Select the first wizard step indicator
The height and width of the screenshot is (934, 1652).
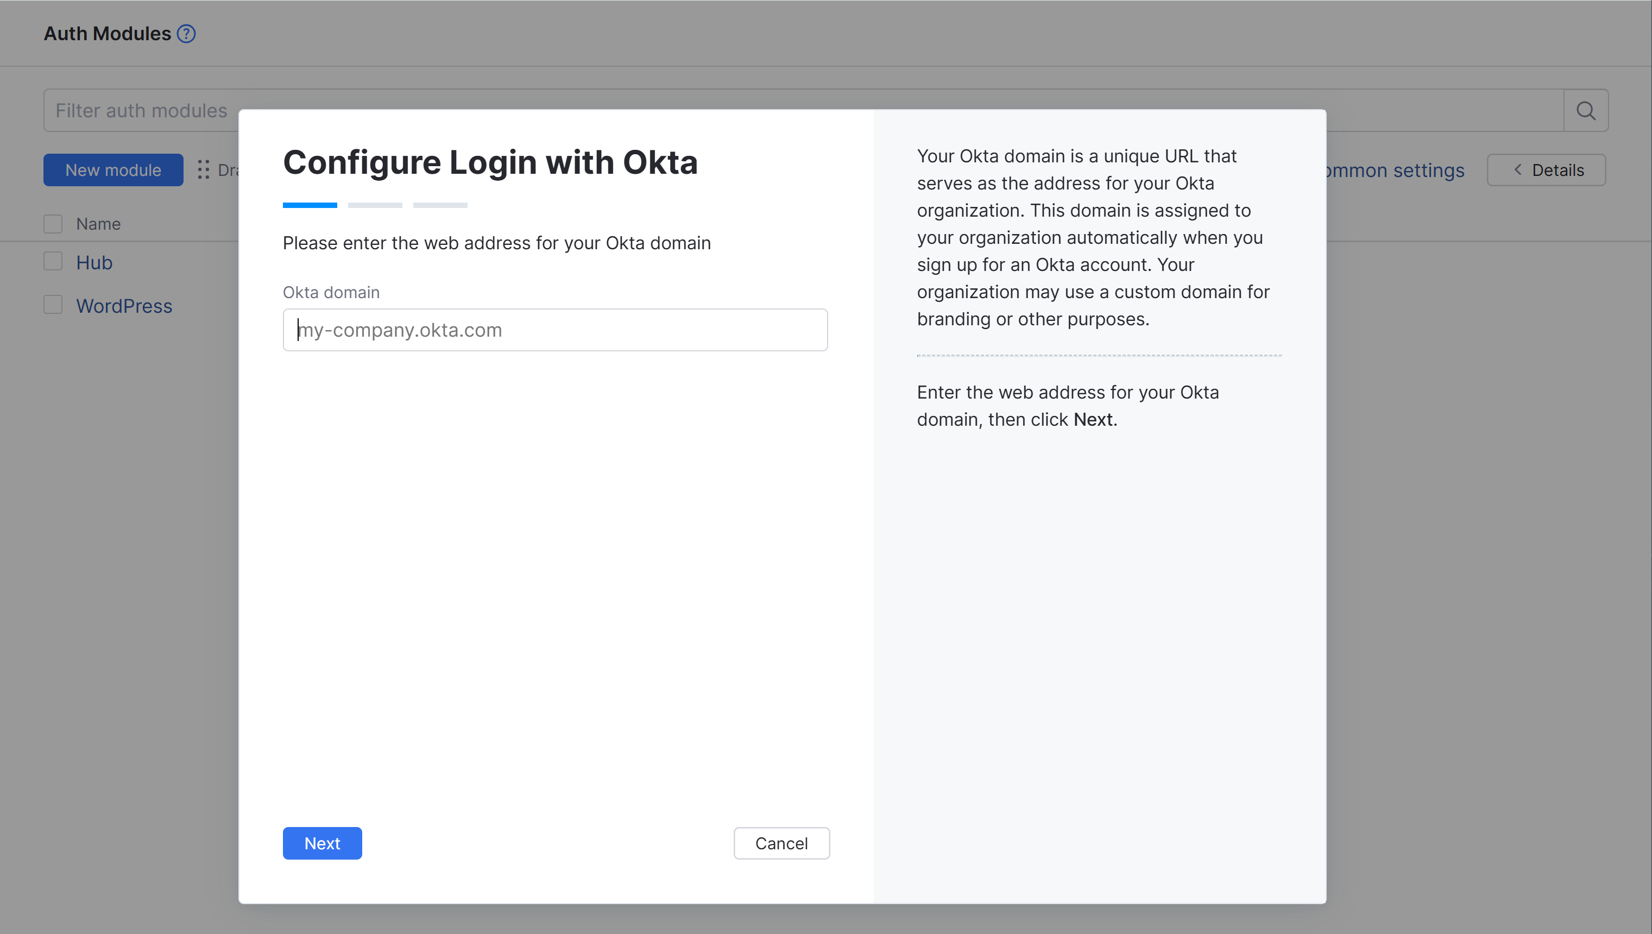point(310,205)
